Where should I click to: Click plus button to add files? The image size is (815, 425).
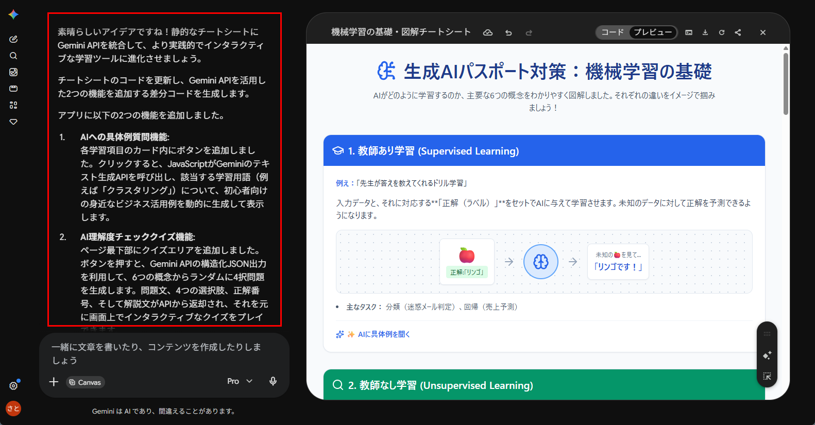[54, 382]
